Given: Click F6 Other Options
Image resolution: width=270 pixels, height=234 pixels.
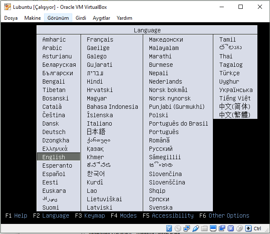Looking at the screenshot, I should pyautogui.click(x=224, y=216).
